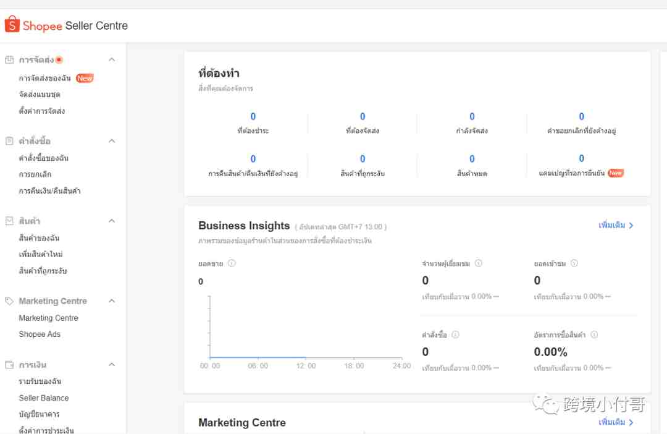Collapse the สินค้า sidebar section
The width and height of the screenshot is (667, 434).
pyautogui.click(x=112, y=221)
